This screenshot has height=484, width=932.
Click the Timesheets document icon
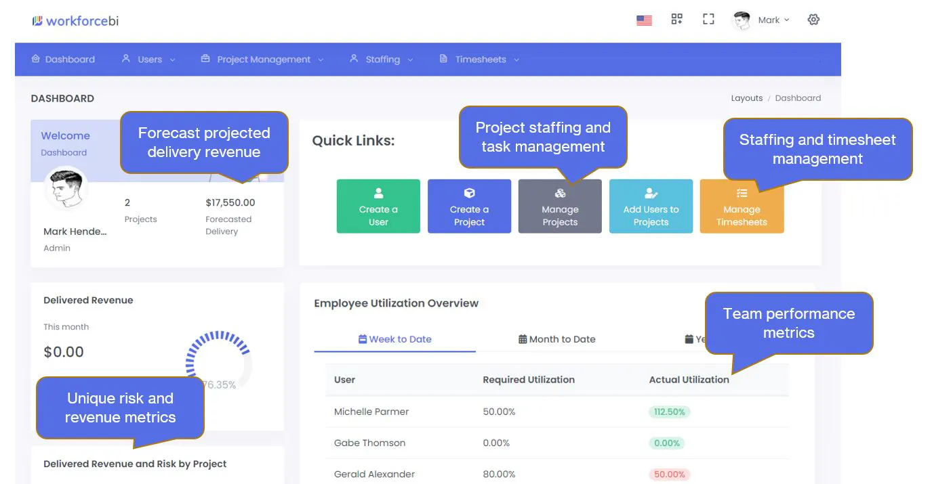443,59
